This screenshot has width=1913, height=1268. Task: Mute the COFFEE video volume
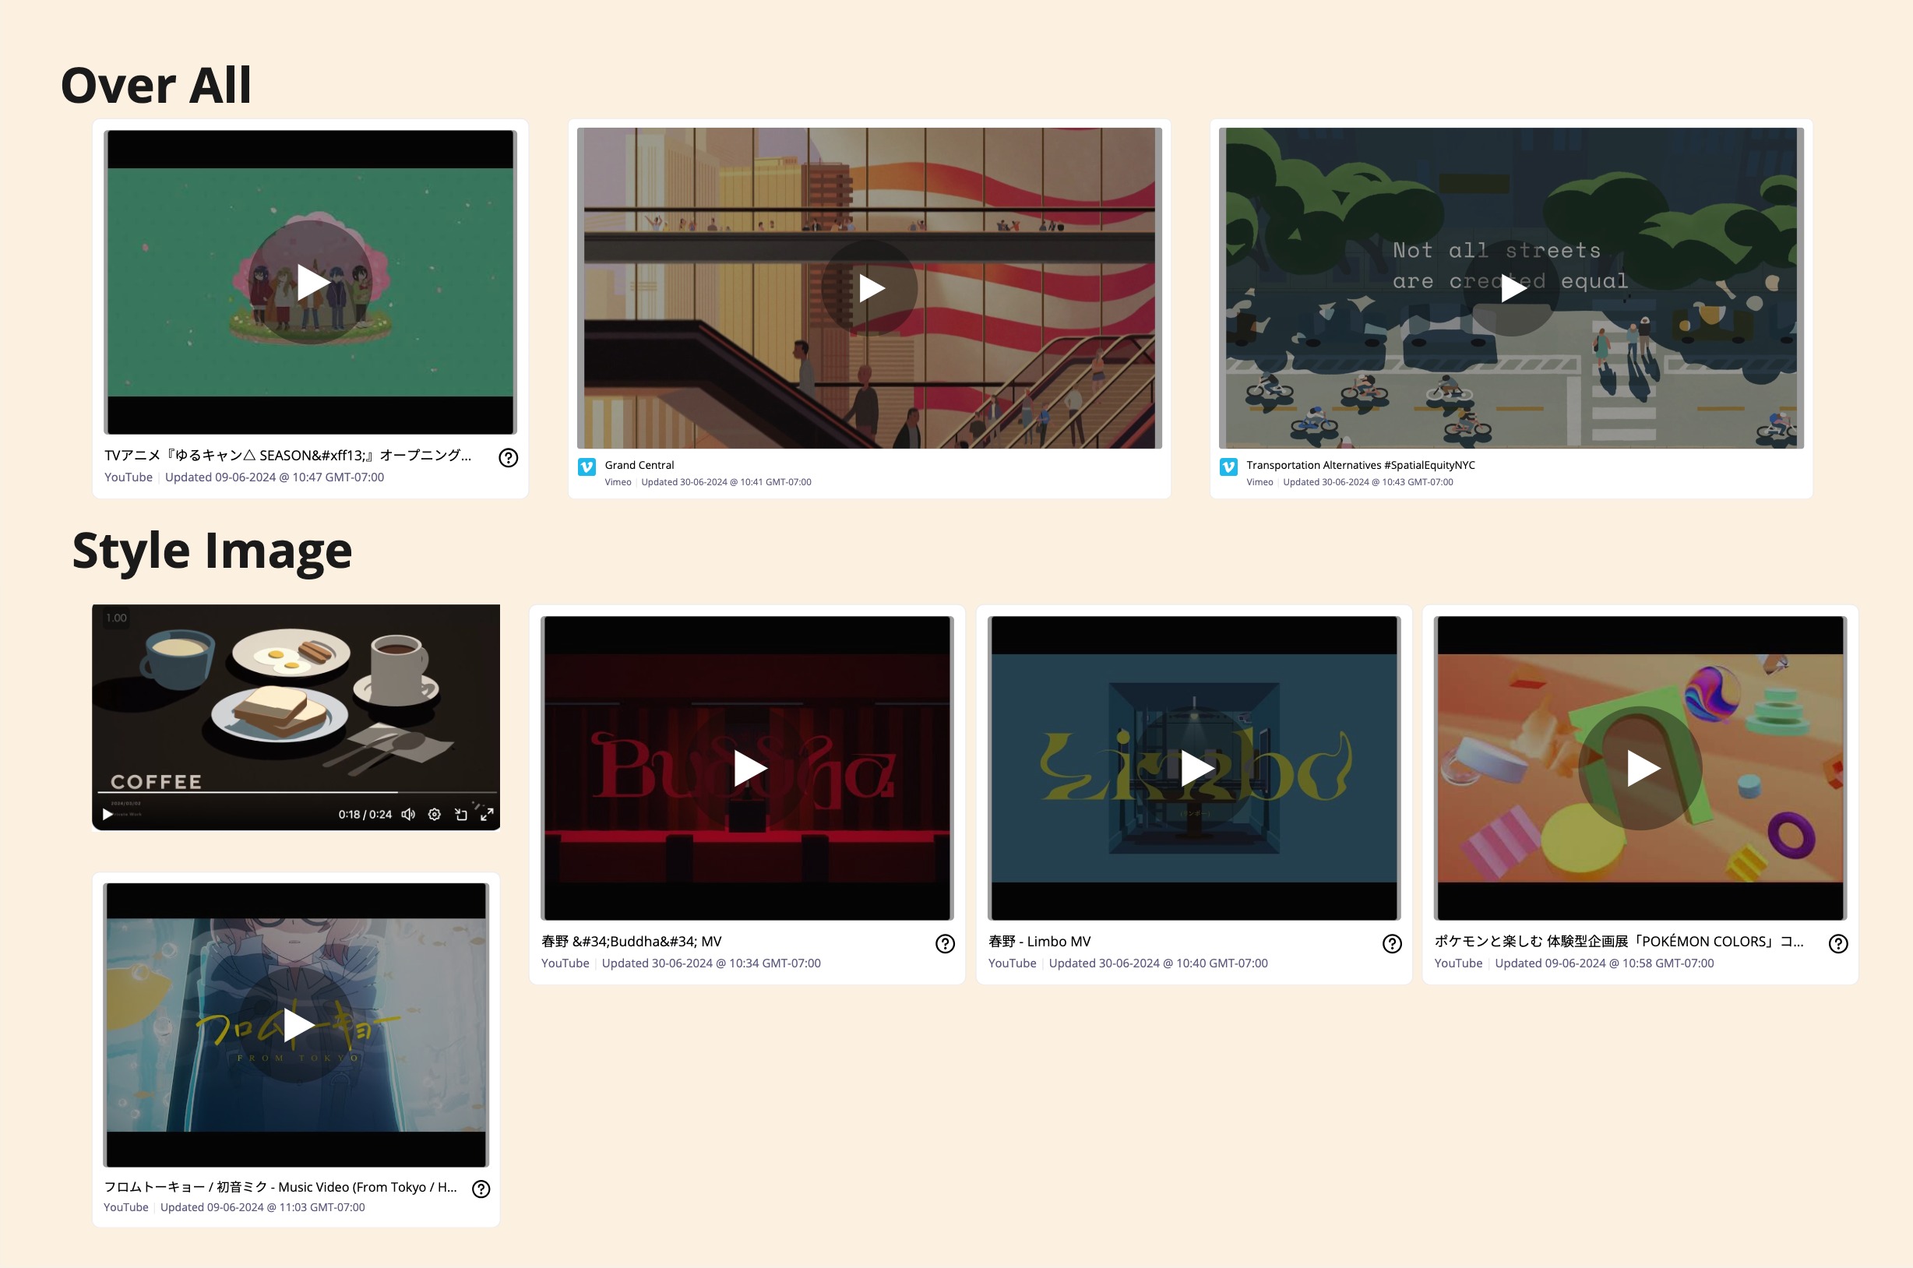[408, 815]
